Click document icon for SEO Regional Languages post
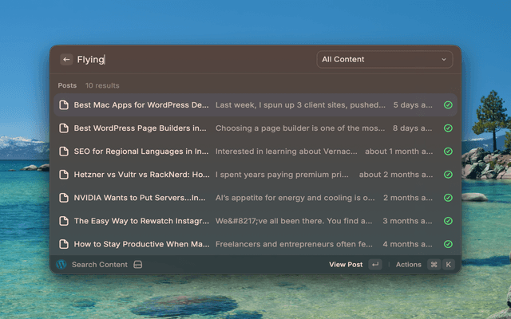The width and height of the screenshot is (511, 319). pos(64,152)
